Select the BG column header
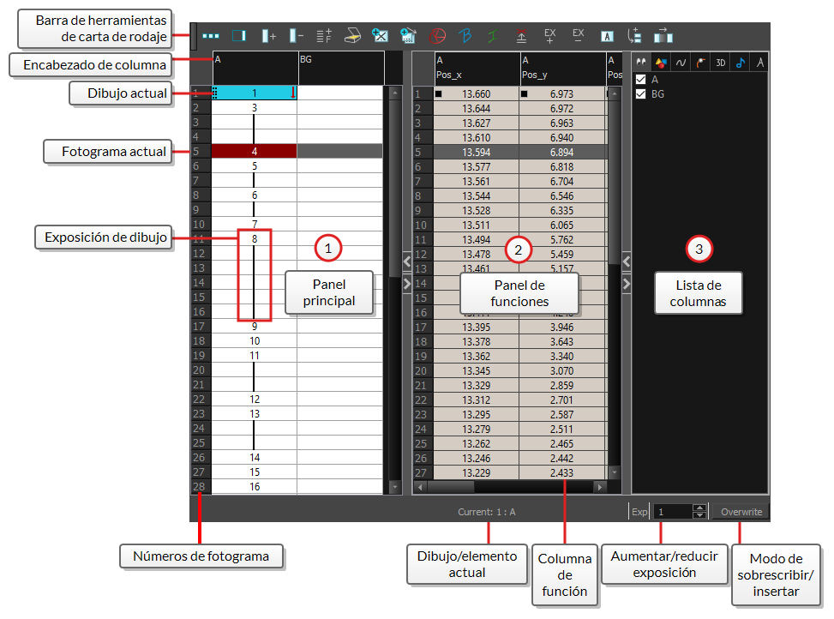 [341, 68]
